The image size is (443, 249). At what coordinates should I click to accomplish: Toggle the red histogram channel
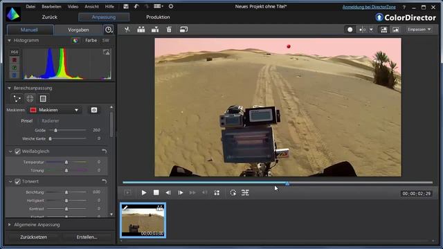click(14, 60)
